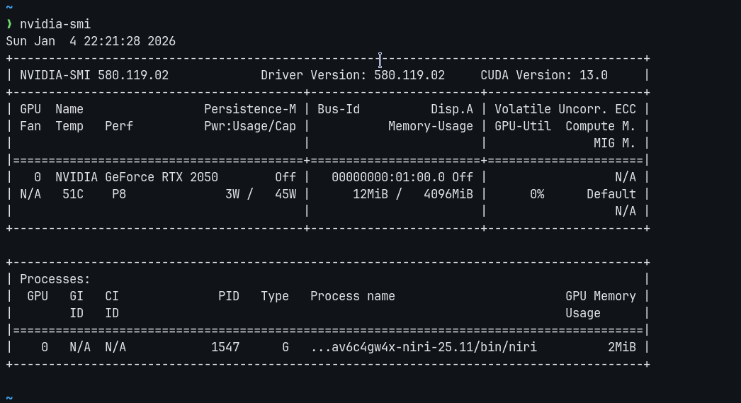Click the Volatile Uncorr. ECC header
Screen dimensions: 741x403
(x=565, y=109)
